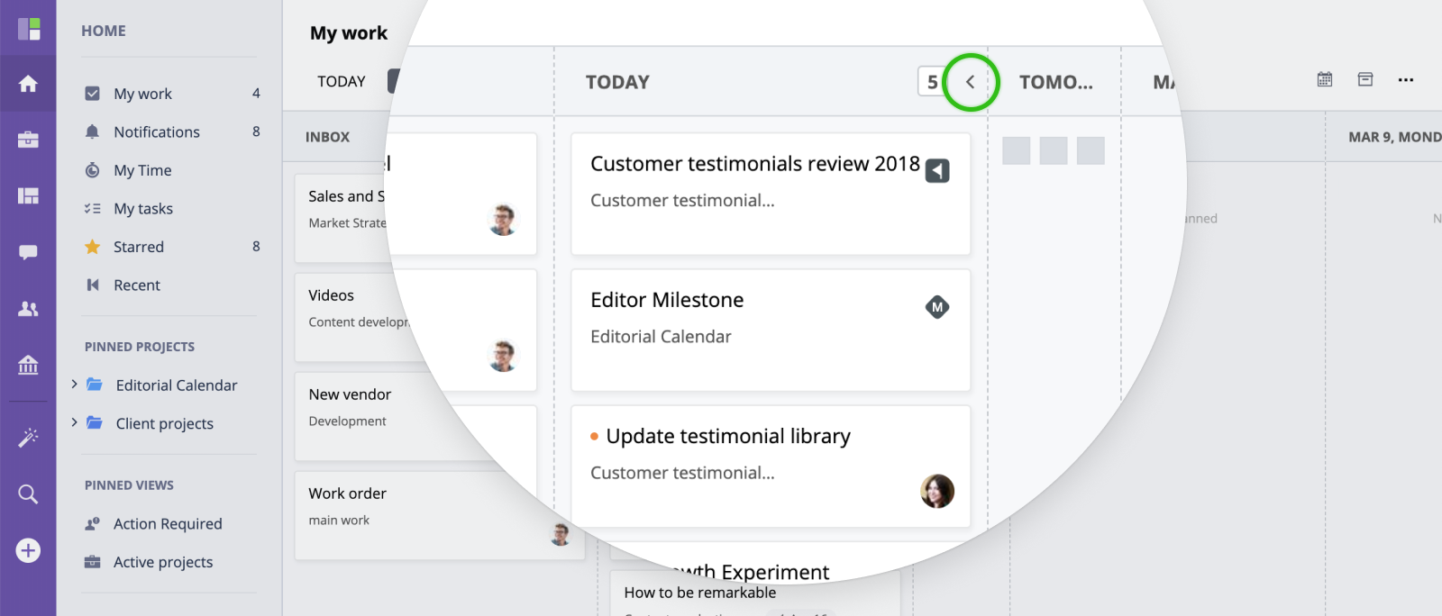
Task: Click the MAR 9, MOND column header
Action: 1394,137
